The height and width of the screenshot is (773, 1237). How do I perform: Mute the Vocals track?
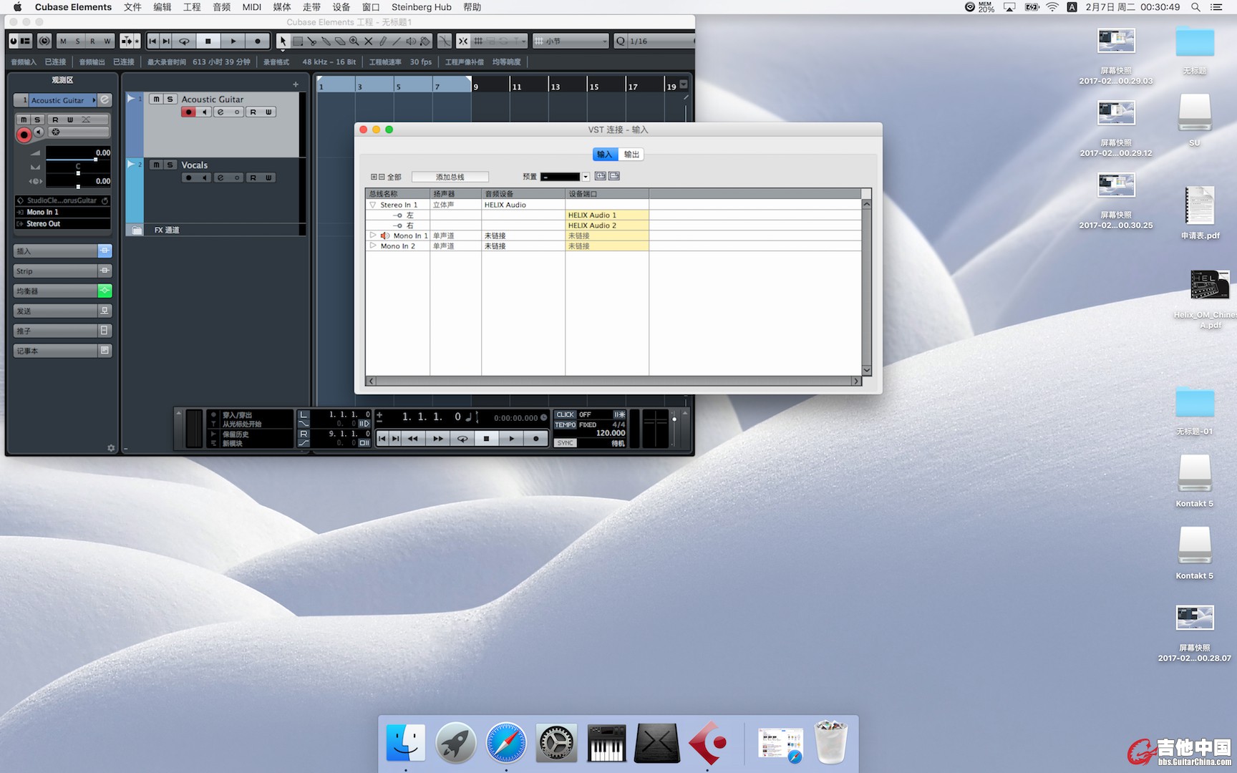(x=156, y=165)
